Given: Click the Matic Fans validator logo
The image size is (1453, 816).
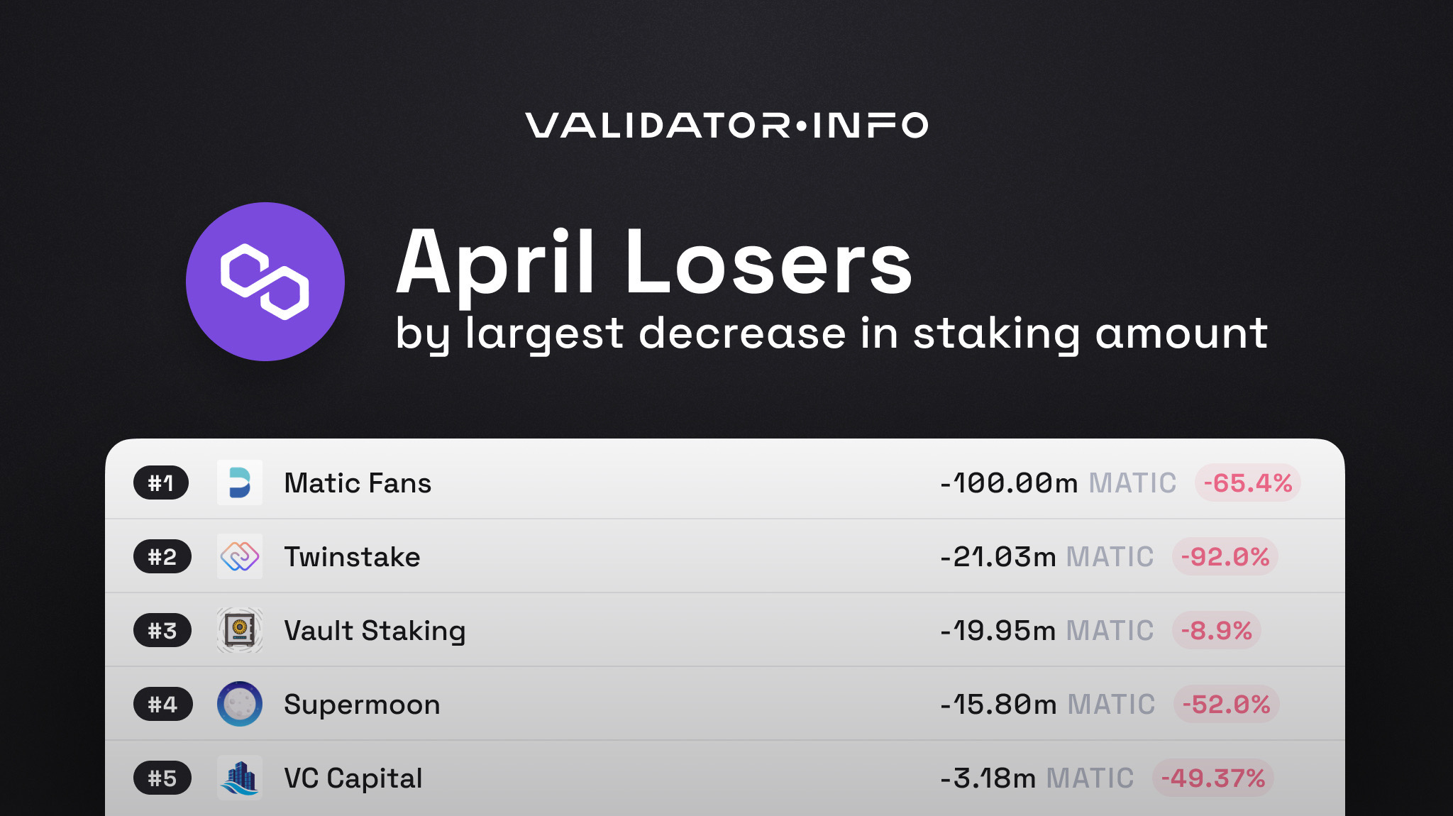Looking at the screenshot, I should coord(240,483).
